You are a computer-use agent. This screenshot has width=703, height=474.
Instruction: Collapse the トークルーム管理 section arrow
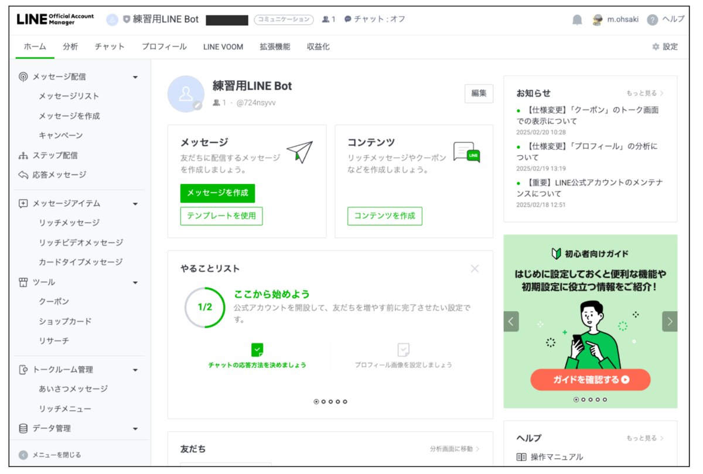click(135, 370)
